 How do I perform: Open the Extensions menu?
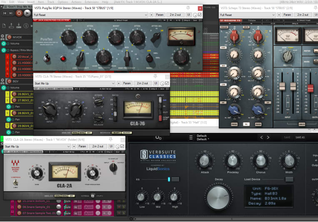[x=92, y=2]
